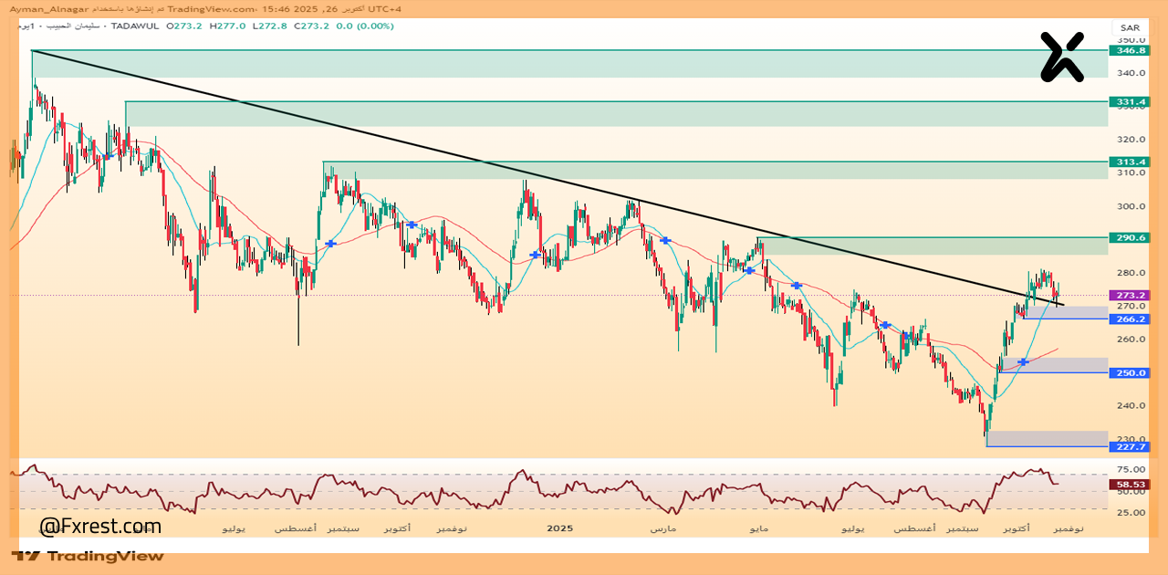Select the 313.4 resistance price label
1168x575 pixels.
1129,162
